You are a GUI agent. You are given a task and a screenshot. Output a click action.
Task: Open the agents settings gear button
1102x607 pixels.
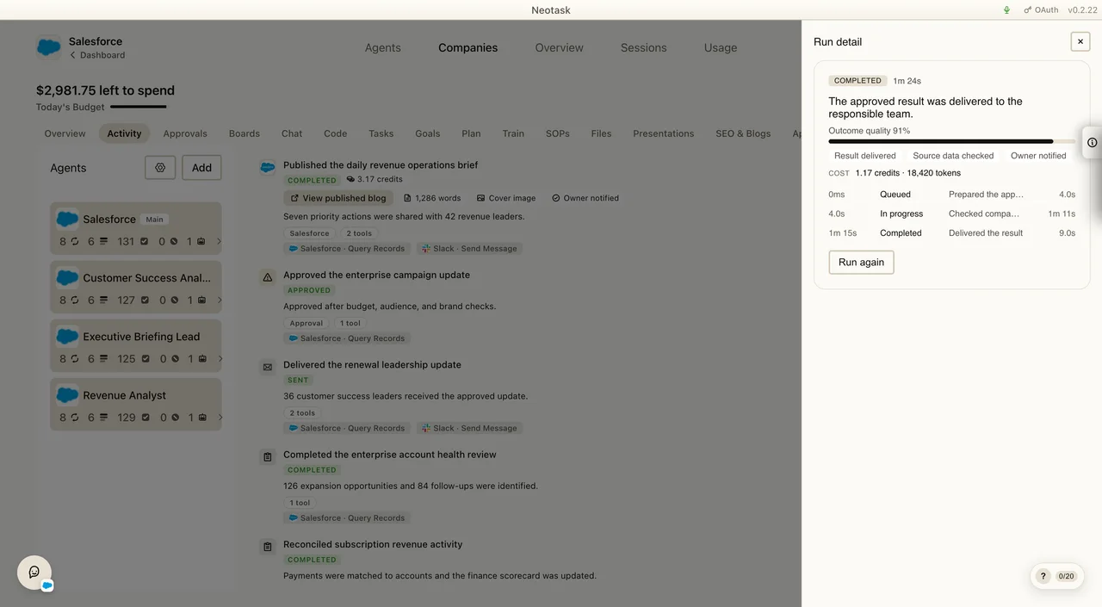click(x=160, y=168)
